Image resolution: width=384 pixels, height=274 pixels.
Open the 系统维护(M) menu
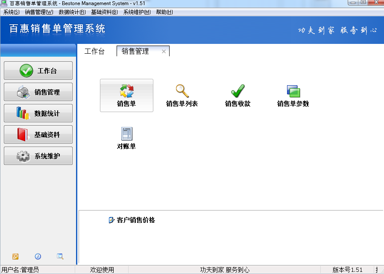pos(137,12)
